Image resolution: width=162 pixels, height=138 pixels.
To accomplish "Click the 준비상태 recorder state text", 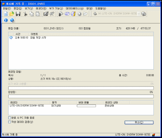I will point(109,106).
